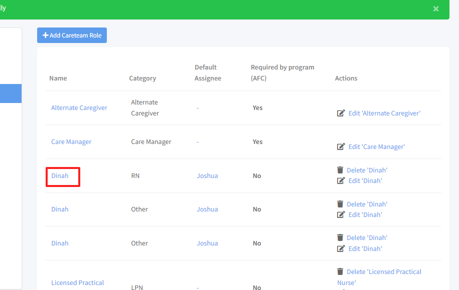Open the Licensed Practical role name link

pyautogui.click(x=77, y=283)
